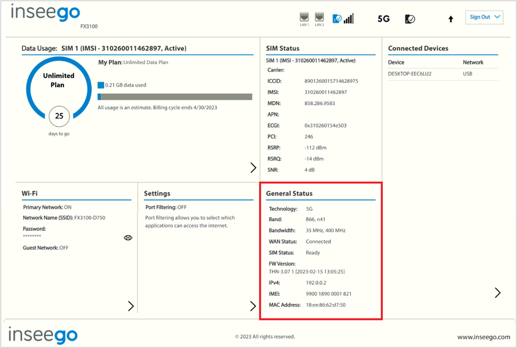
Task: Click the inseego logo at top left
Action: point(45,13)
